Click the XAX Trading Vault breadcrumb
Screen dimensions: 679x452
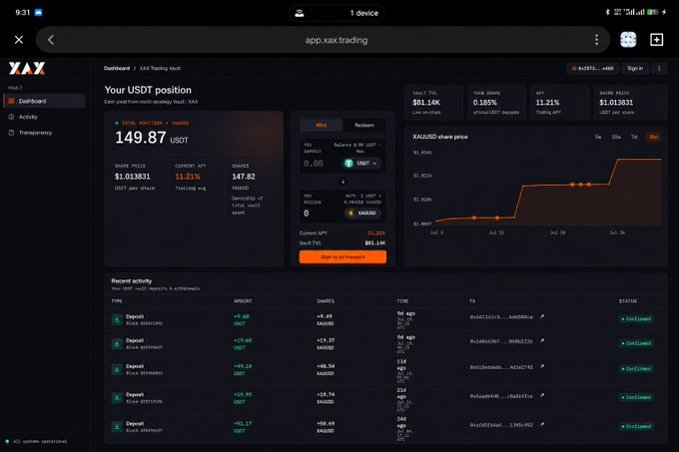tap(160, 68)
